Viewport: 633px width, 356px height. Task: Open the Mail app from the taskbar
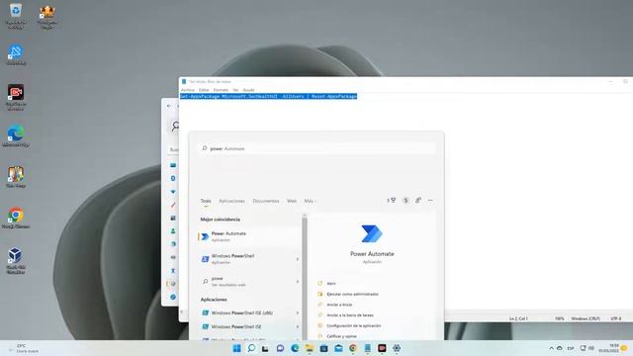[x=338, y=348]
